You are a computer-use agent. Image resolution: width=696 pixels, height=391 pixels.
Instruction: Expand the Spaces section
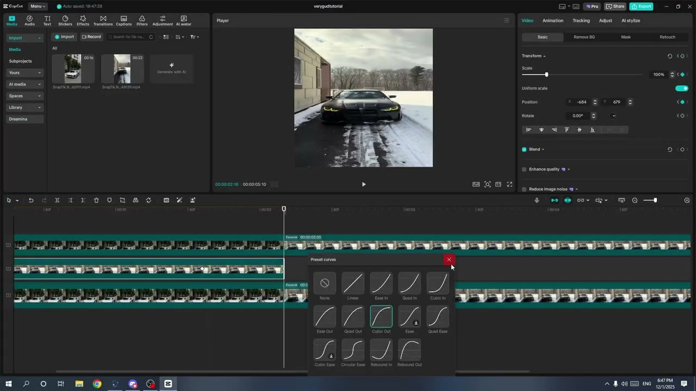point(25,96)
